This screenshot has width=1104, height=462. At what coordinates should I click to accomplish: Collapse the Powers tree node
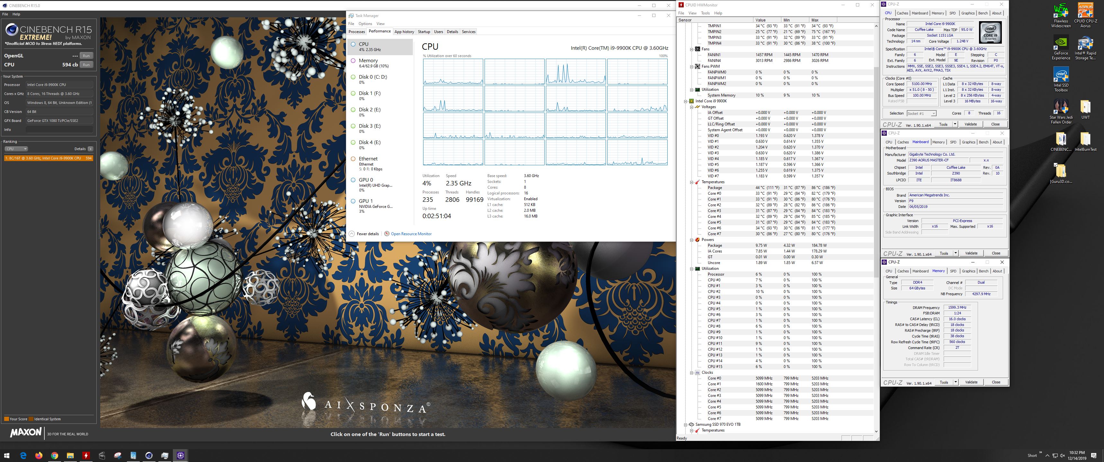[x=691, y=240]
